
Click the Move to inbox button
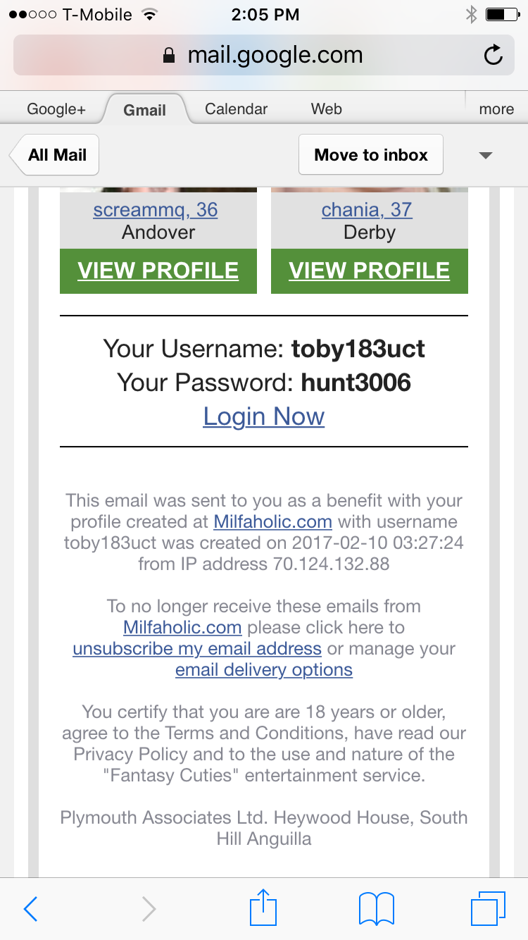371,155
